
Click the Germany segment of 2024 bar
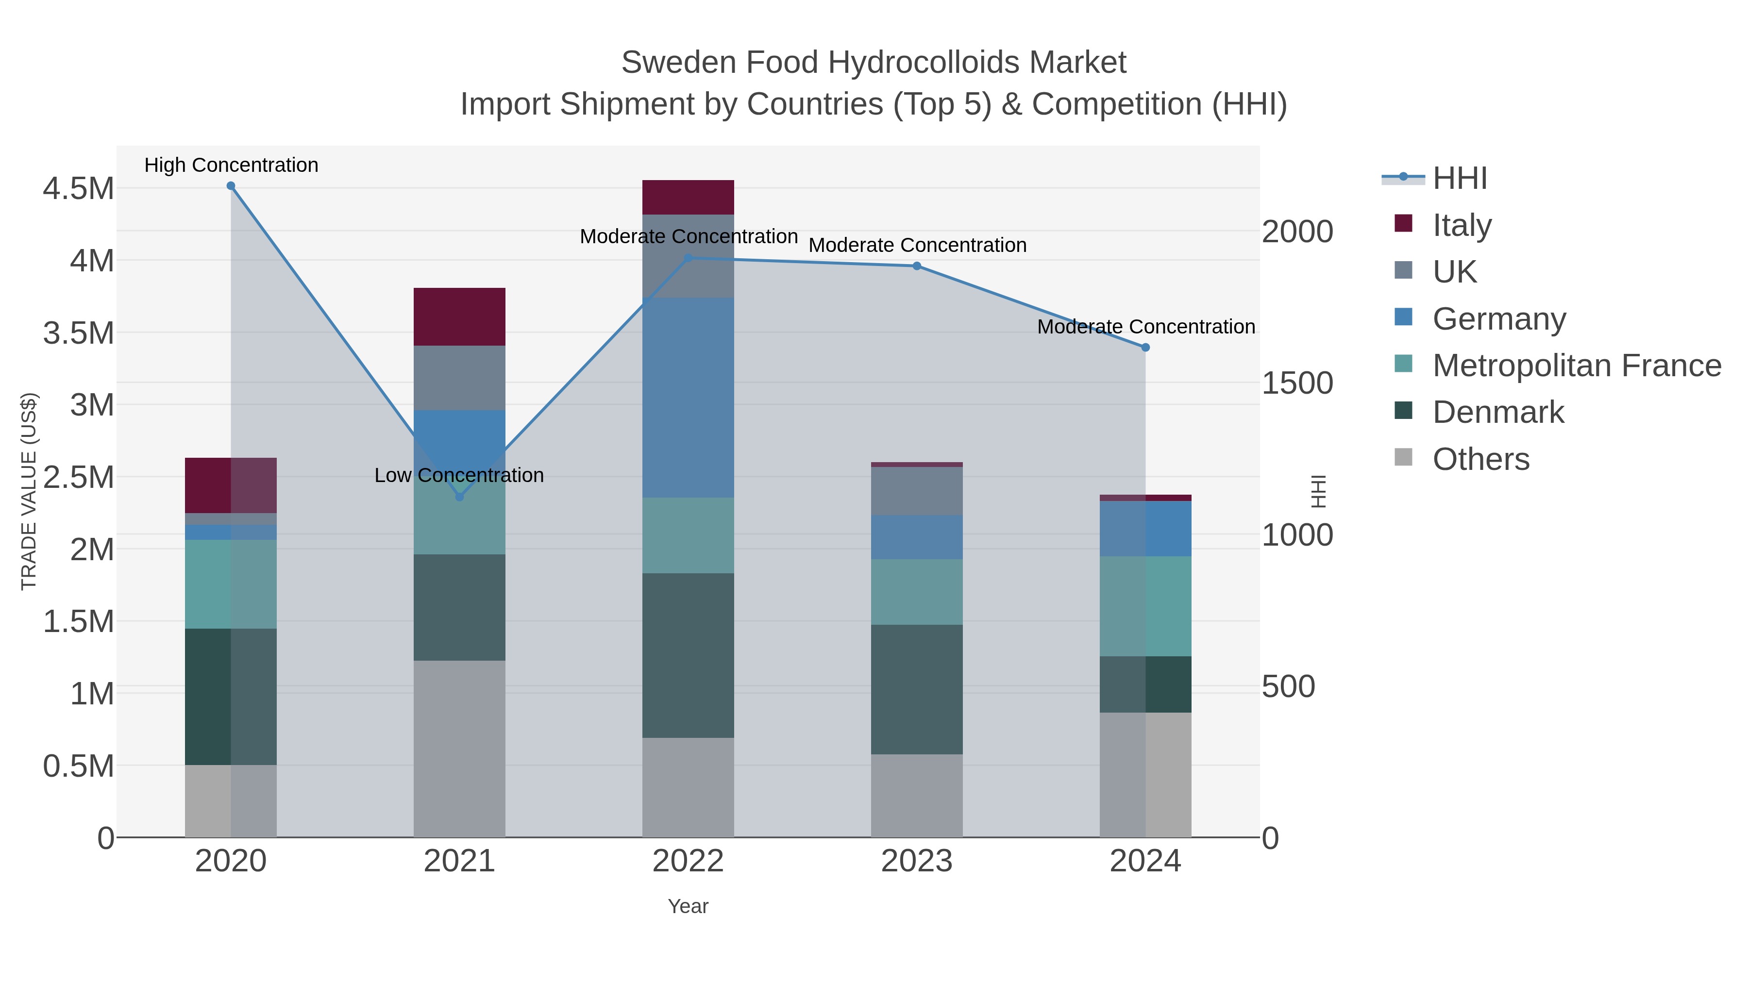(x=1145, y=529)
